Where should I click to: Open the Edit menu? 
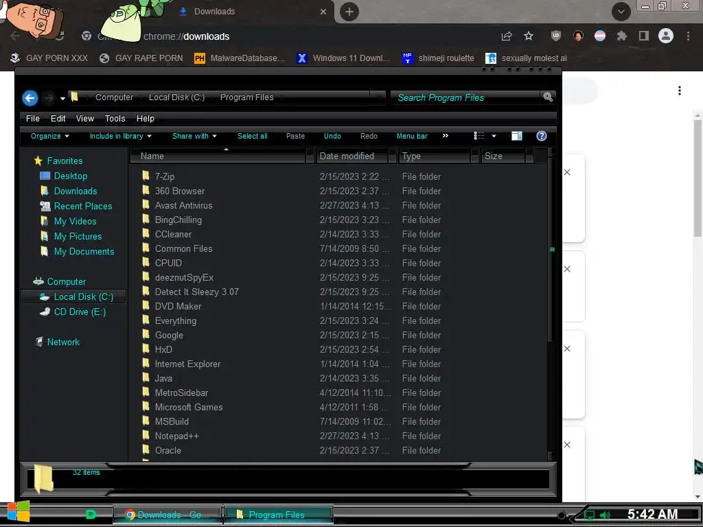click(x=58, y=119)
